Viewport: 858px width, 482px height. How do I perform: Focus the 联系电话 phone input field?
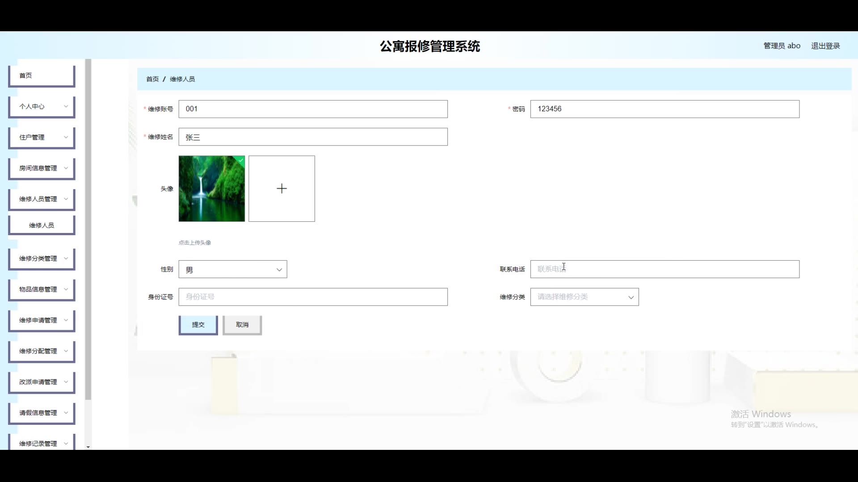(x=665, y=269)
